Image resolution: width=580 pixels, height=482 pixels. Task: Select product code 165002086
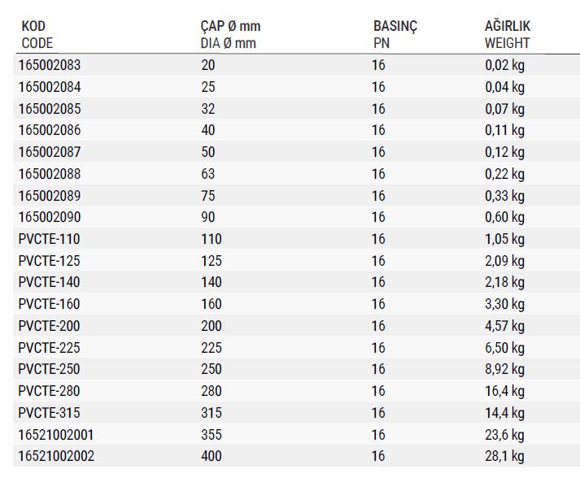pos(50,130)
